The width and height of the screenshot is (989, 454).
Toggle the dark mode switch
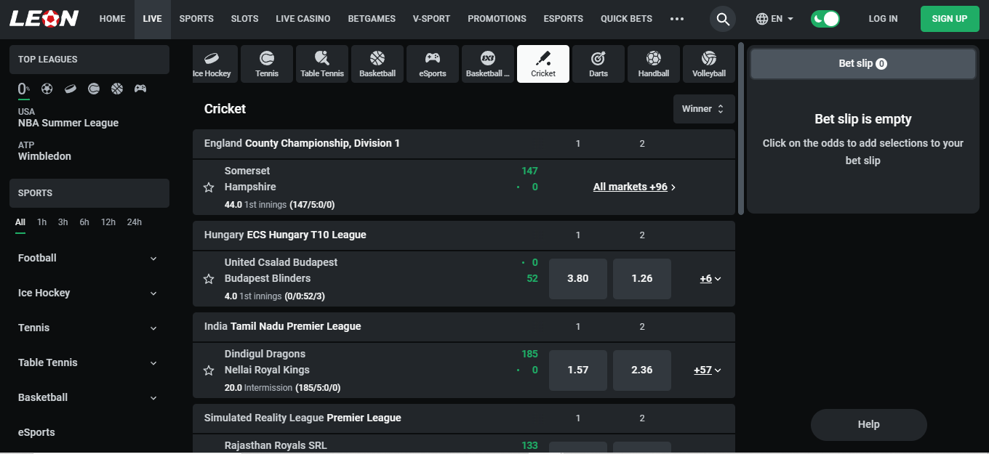[825, 19]
